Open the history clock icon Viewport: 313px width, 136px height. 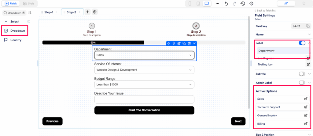(x=242, y=4)
